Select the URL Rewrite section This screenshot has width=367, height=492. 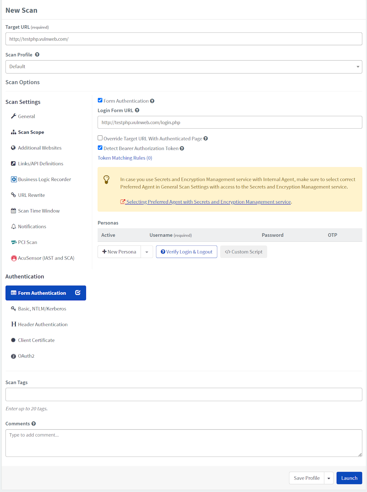tap(31, 195)
